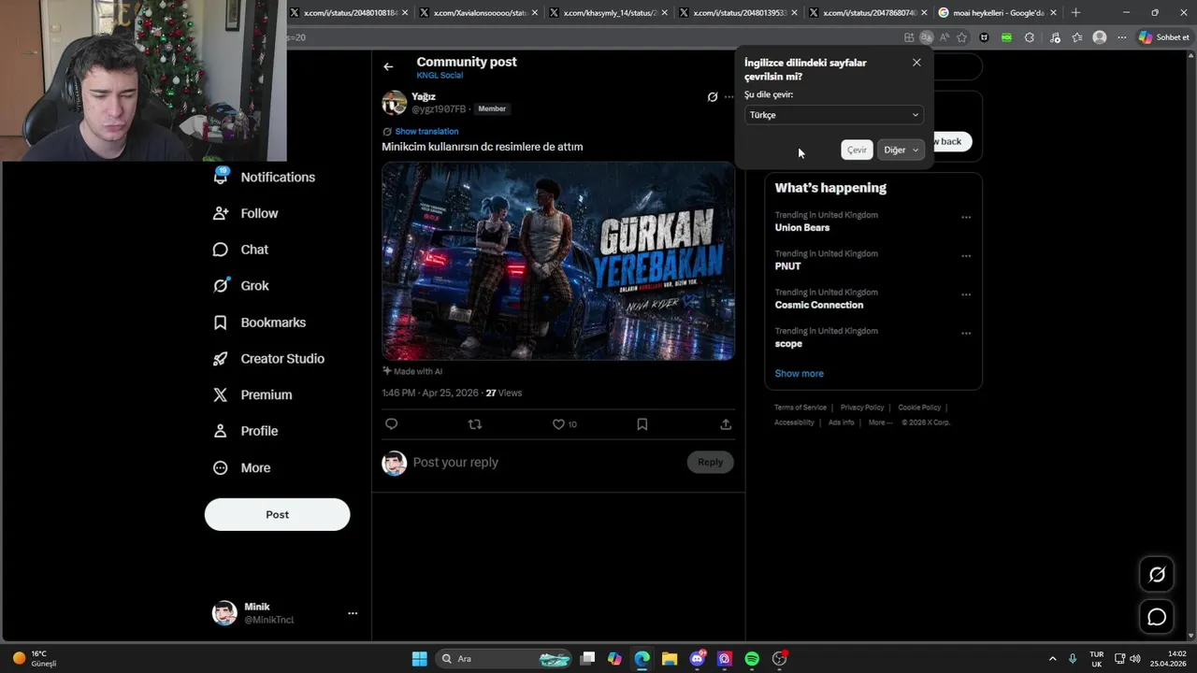Screen dimensions: 1197x673
Task: Click the Post your reply field
Action: [x=547, y=463]
